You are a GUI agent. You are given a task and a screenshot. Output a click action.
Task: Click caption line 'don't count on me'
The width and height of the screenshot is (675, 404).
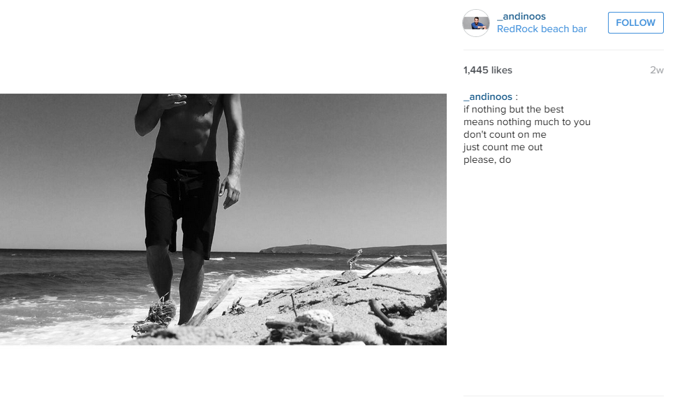[505, 134]
